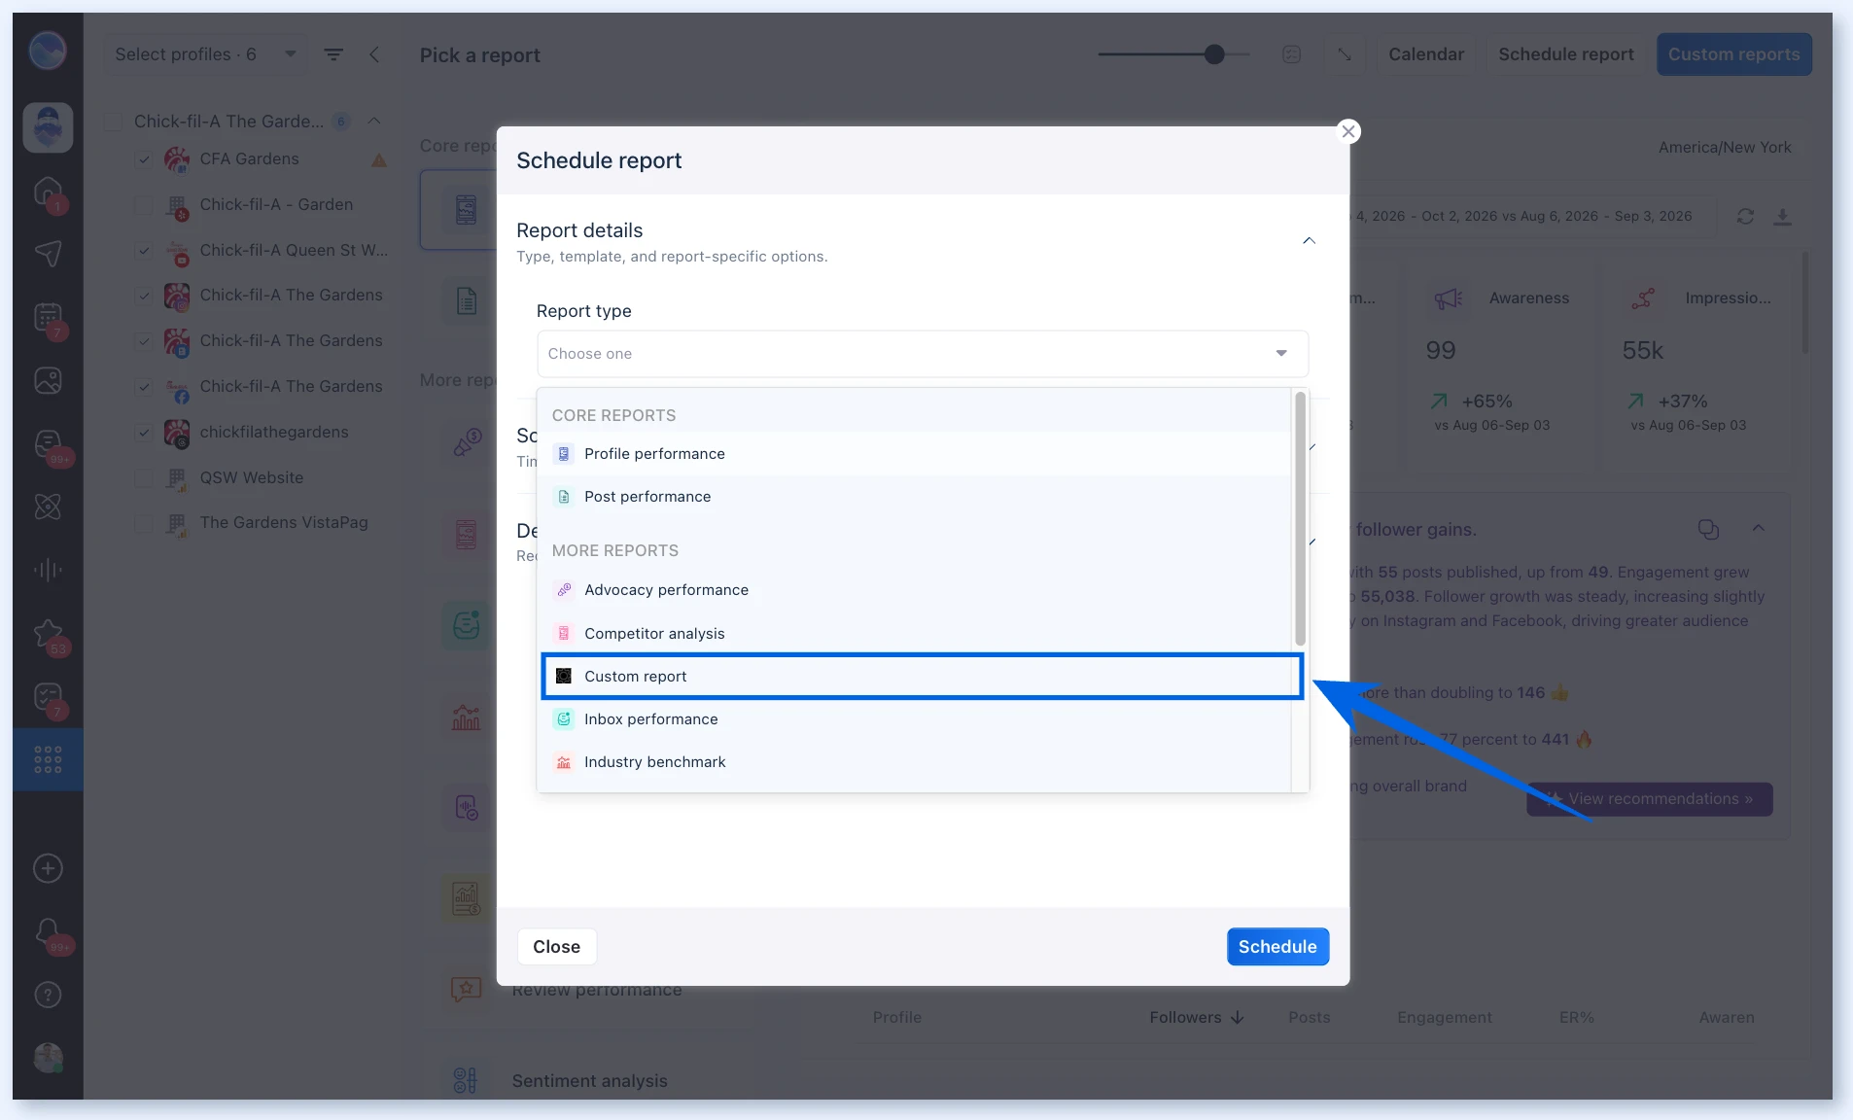
Task: Open Custom reports button
Action: coord(1733,54)
